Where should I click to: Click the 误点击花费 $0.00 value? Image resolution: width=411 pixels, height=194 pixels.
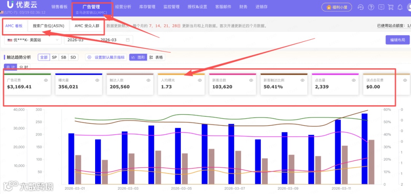[x=373, y=87]
